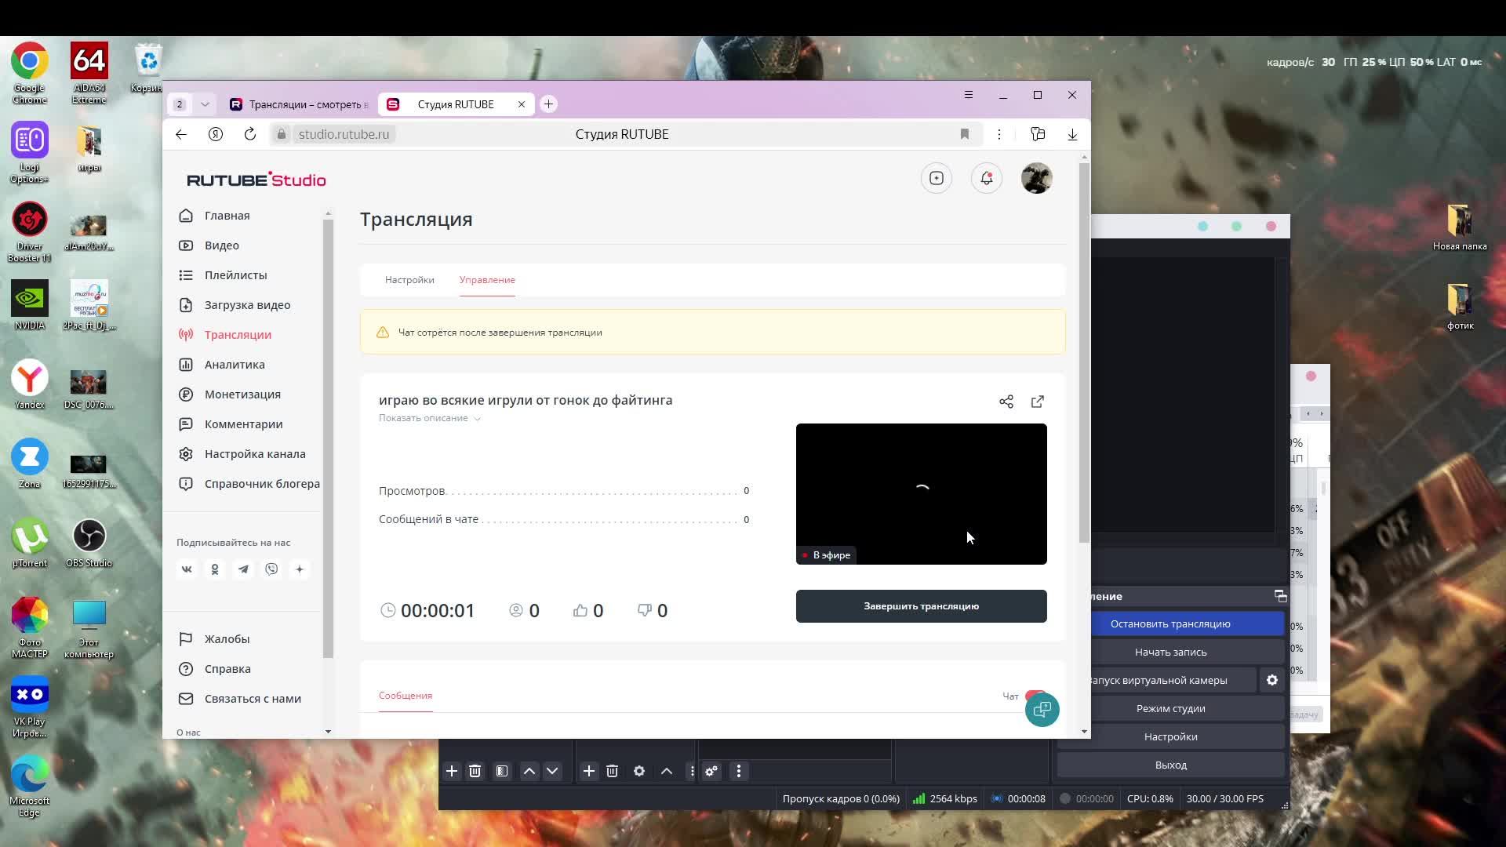Open a new browser tab
The height and width of the screenshot is (847, 1506).
(548, 104)
